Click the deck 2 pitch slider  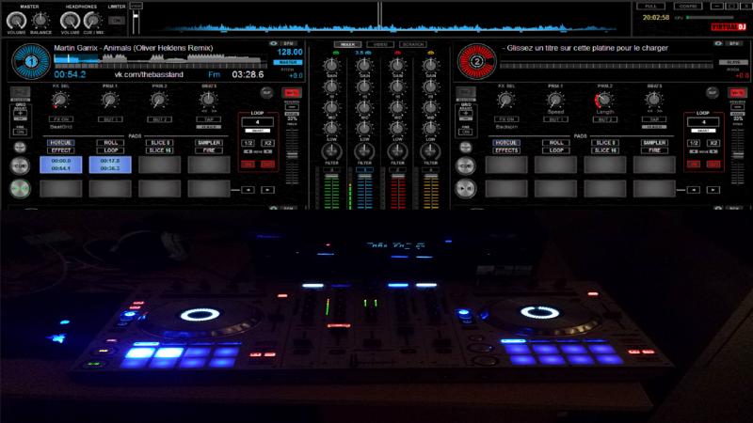[x=738, y=155]
